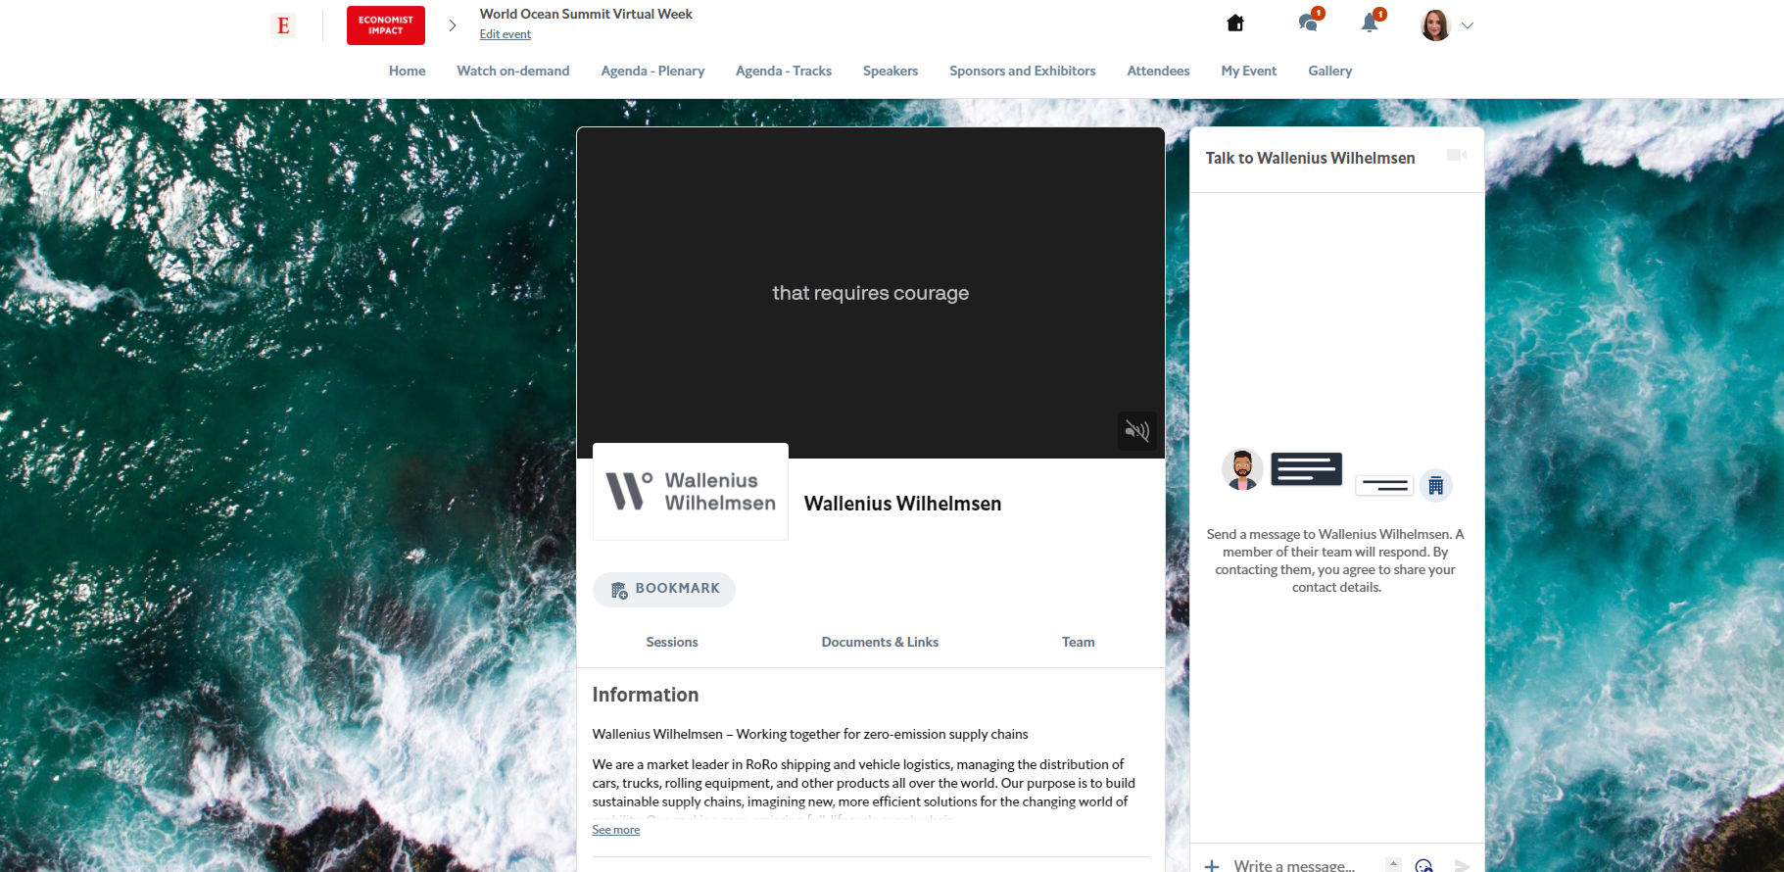Open Agenda - Tracks page
The image size is (1784, 872).
[x=784, y=71]
